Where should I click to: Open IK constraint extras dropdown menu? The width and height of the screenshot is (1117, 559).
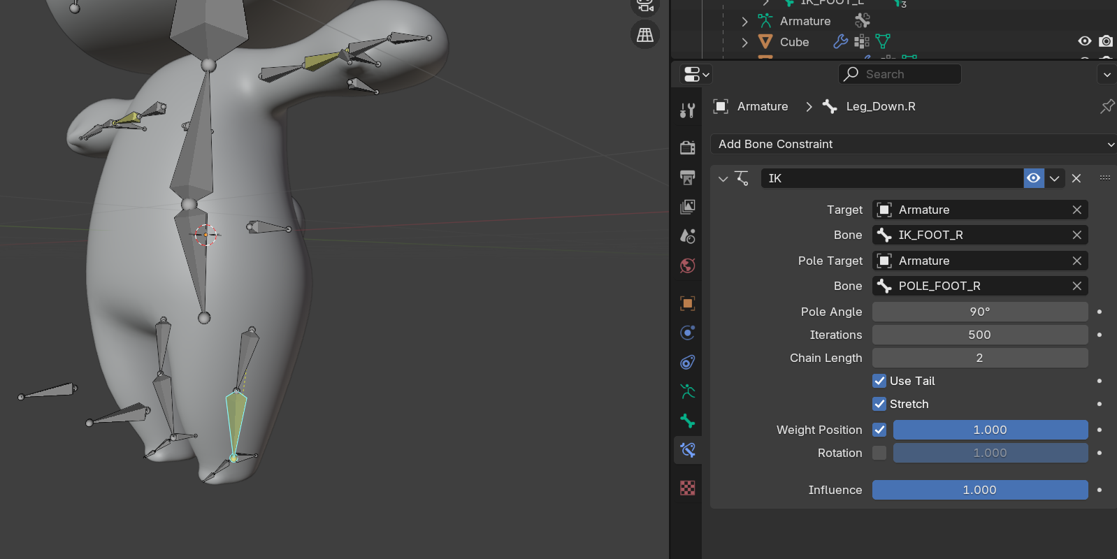(x=1054, y=178)
